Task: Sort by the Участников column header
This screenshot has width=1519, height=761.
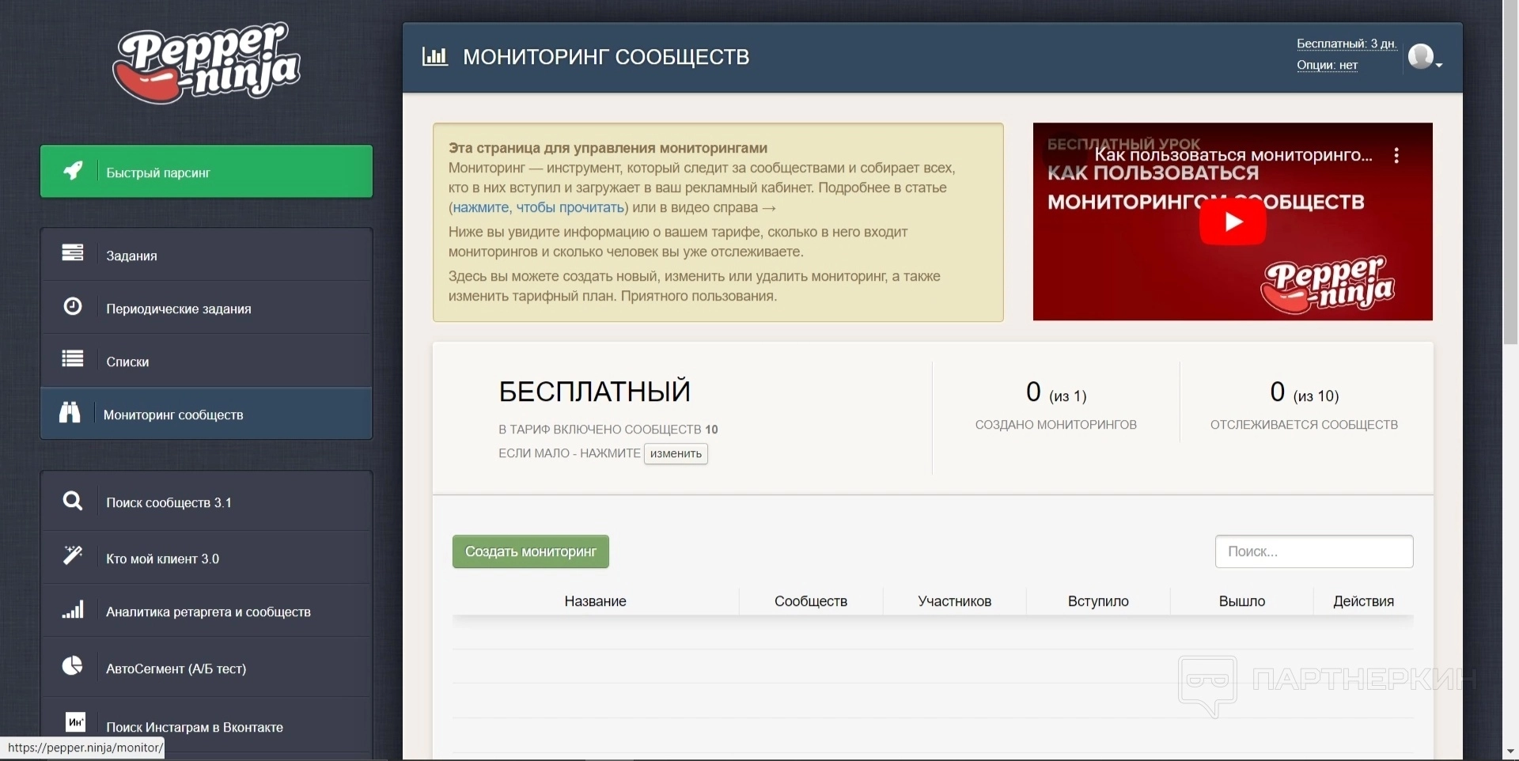Action: click(x=955, y=601)
